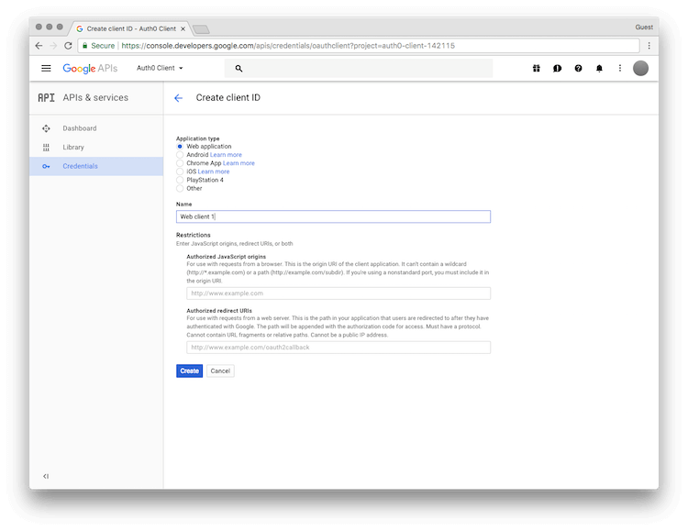Click the user account avatar

[640, 68]
